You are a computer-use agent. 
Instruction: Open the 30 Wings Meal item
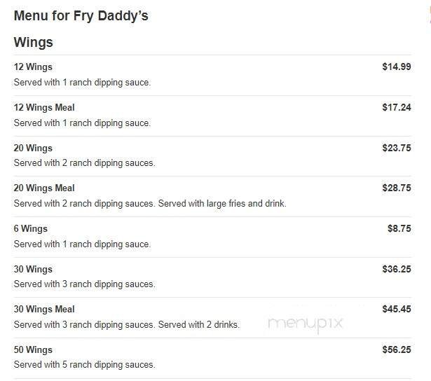(x=44, y=310)
